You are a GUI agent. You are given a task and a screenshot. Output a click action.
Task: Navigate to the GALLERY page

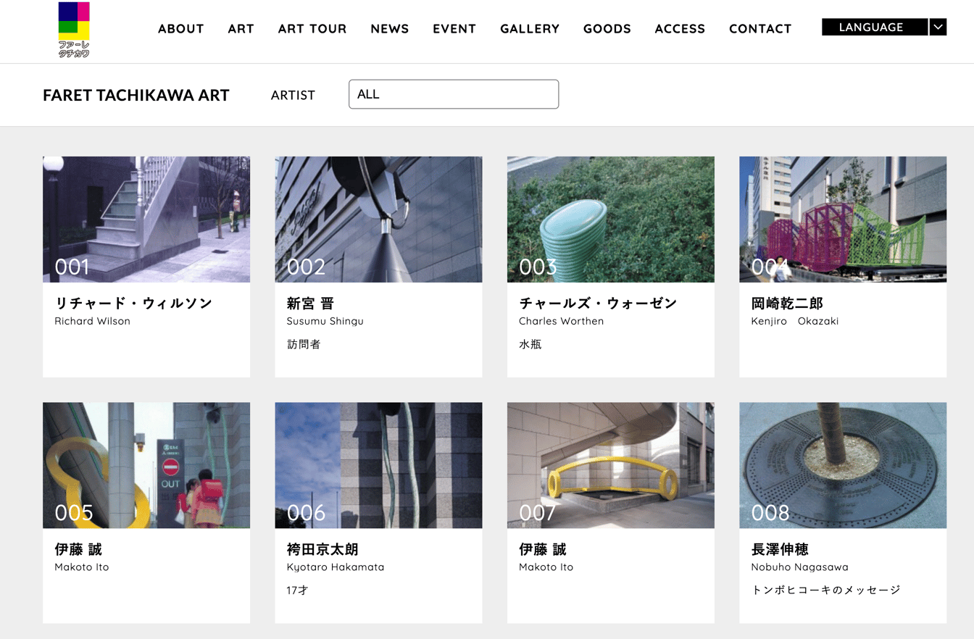529,29
